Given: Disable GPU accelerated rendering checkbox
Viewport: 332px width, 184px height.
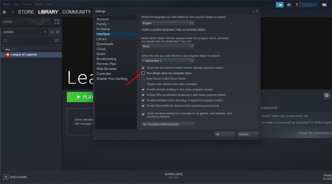Looking at the screenshot, I should point(143,95).
